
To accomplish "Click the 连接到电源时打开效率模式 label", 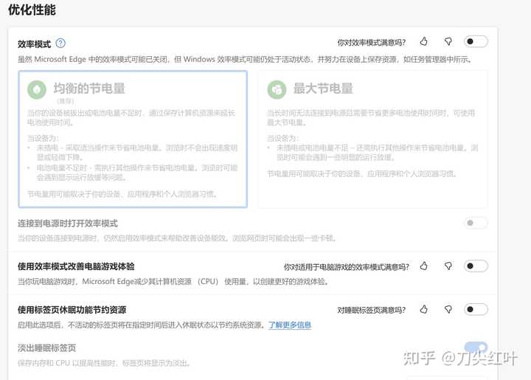I will (68, 223).
